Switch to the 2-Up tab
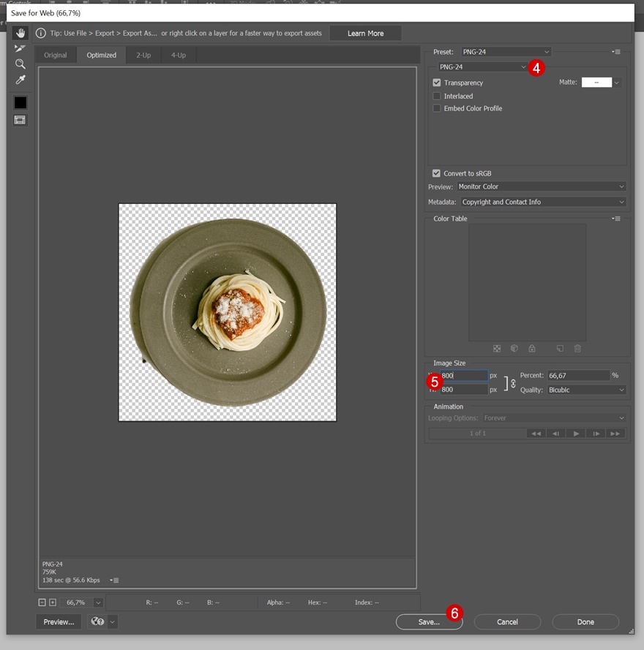Viewport: 644px width, 650px height. [143, 55]
